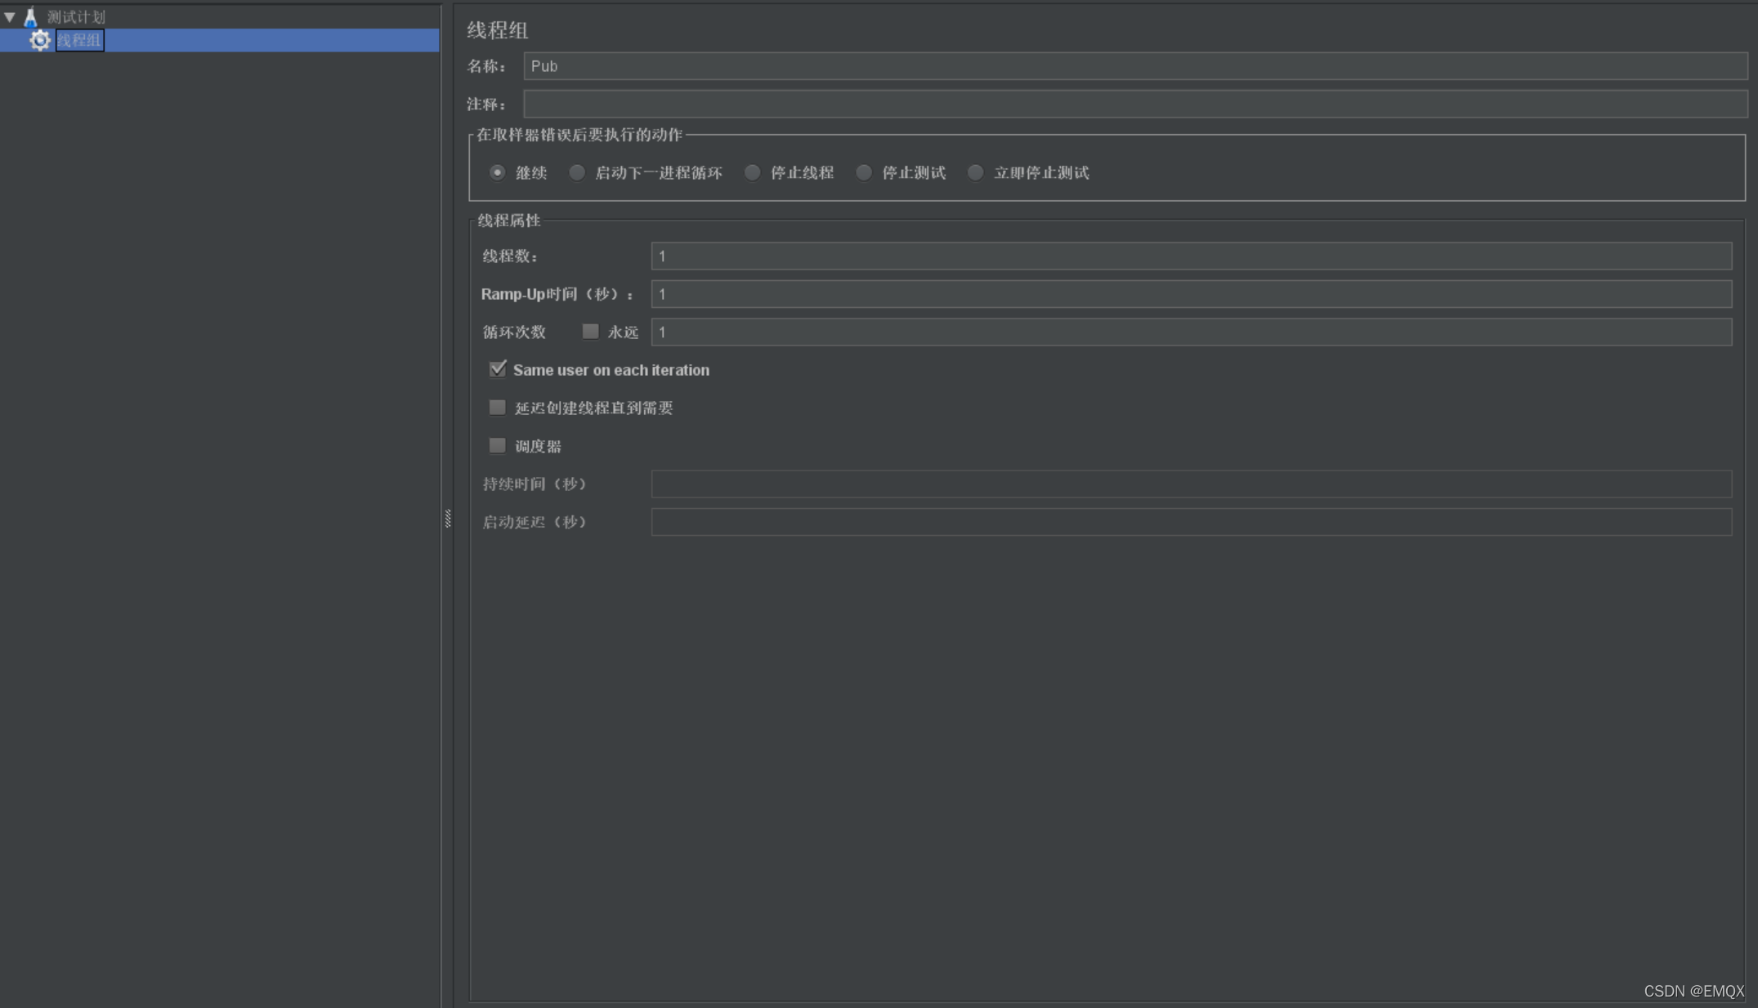Viewport: 1758px width, 1008px height.
Task: Select the 停止测试 radio button
Action: pos(864,172)
